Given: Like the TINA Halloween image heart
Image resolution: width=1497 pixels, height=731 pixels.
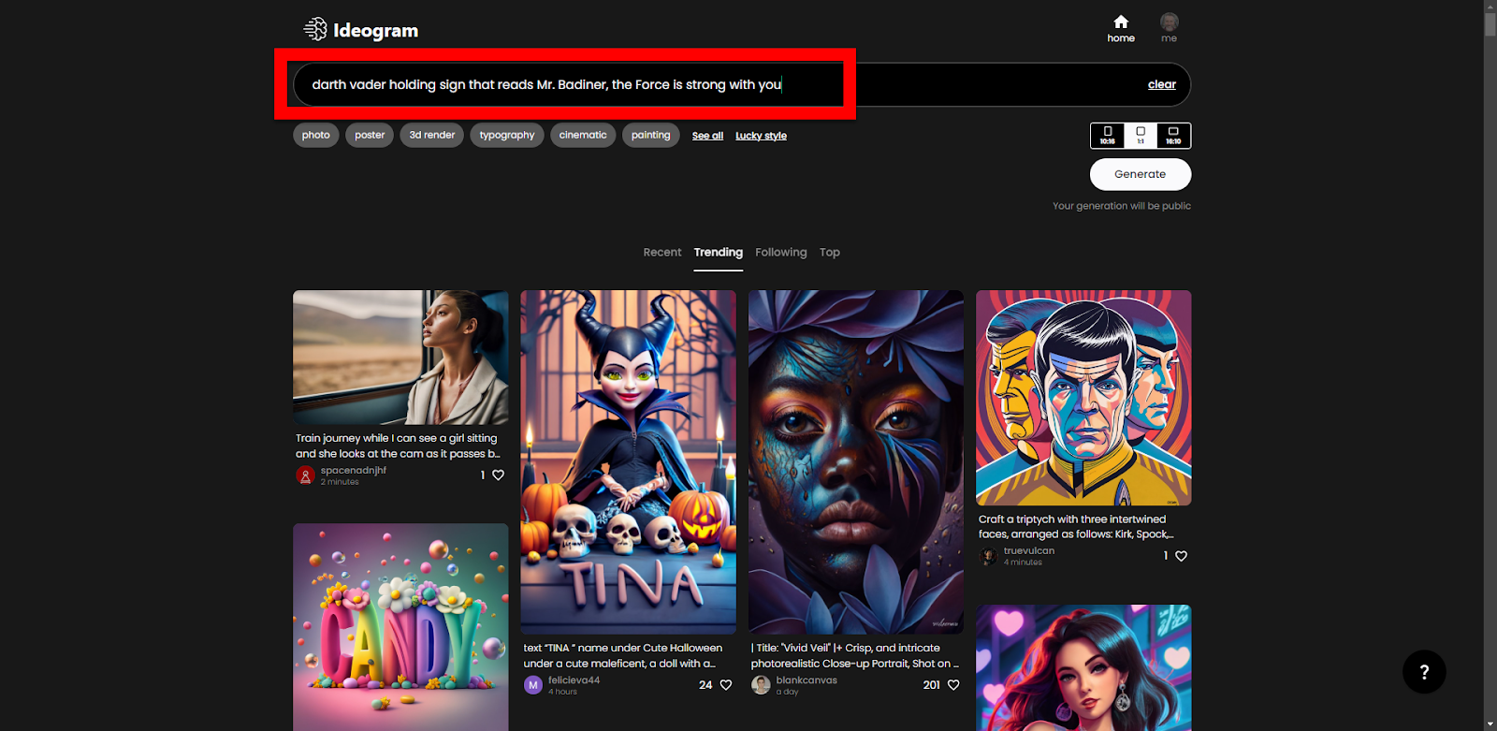Looking at the screenshot, I should pyautogui.click(x=726, y=685).
